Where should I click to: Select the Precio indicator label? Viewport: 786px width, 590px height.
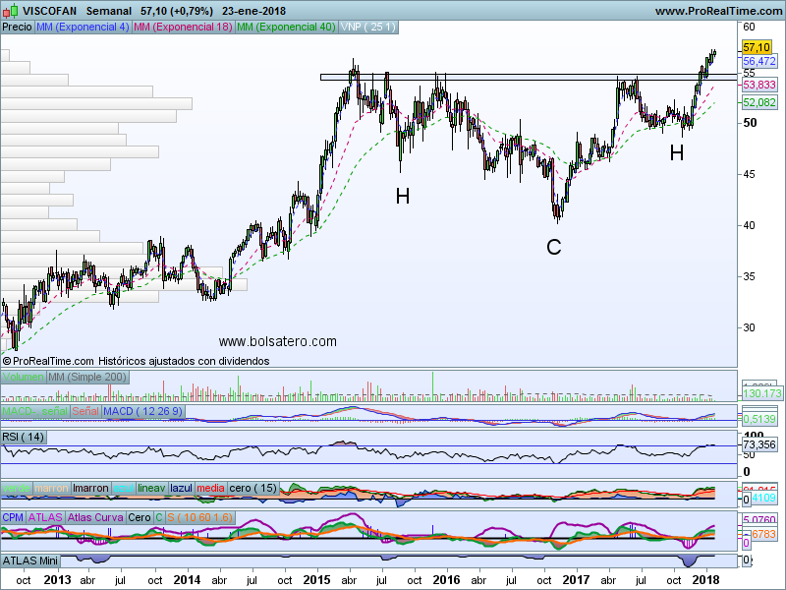(x=17, y=28)
